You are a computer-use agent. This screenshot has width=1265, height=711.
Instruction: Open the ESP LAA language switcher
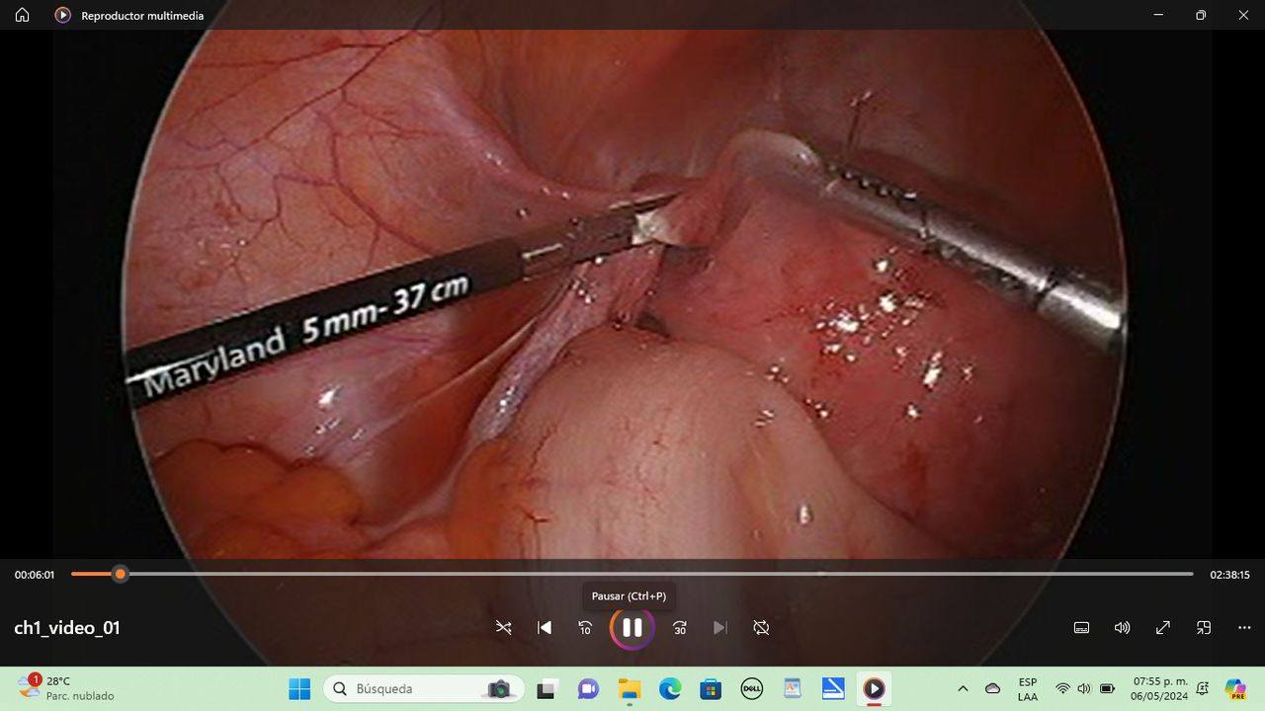coord(1028,688)
